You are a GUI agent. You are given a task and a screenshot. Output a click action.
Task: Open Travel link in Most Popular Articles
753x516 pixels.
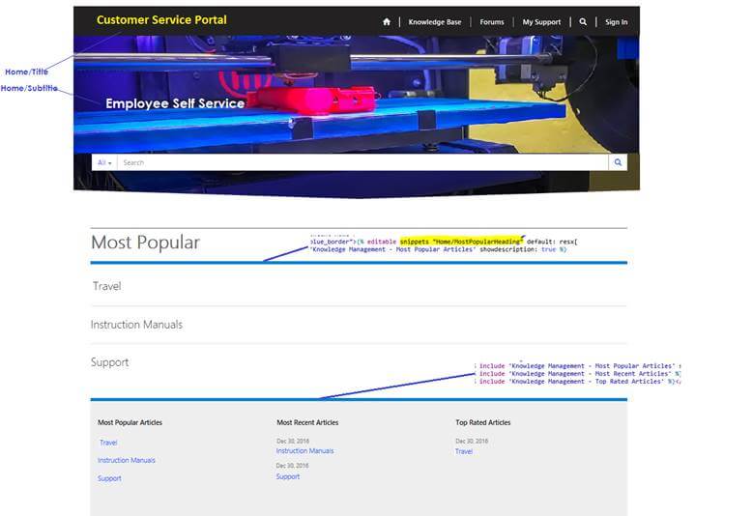tap(108, 443)
